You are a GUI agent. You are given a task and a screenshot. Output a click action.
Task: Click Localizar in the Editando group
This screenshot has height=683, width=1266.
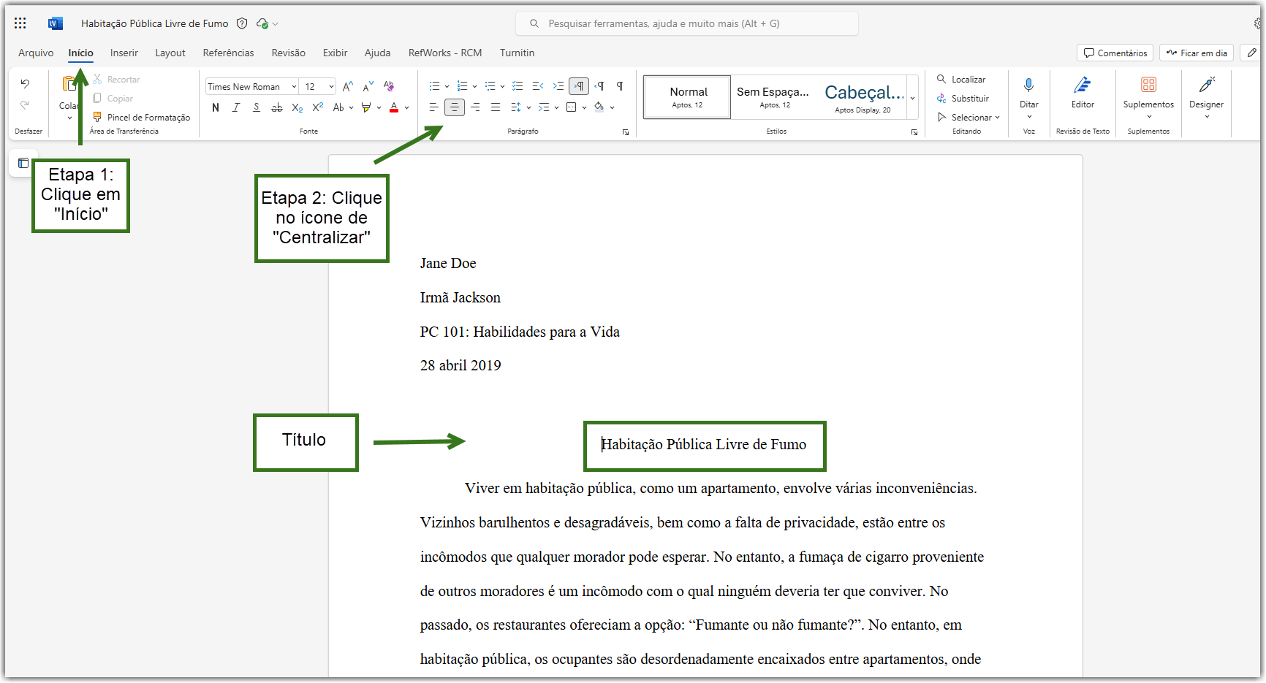[x=961, y=79]
